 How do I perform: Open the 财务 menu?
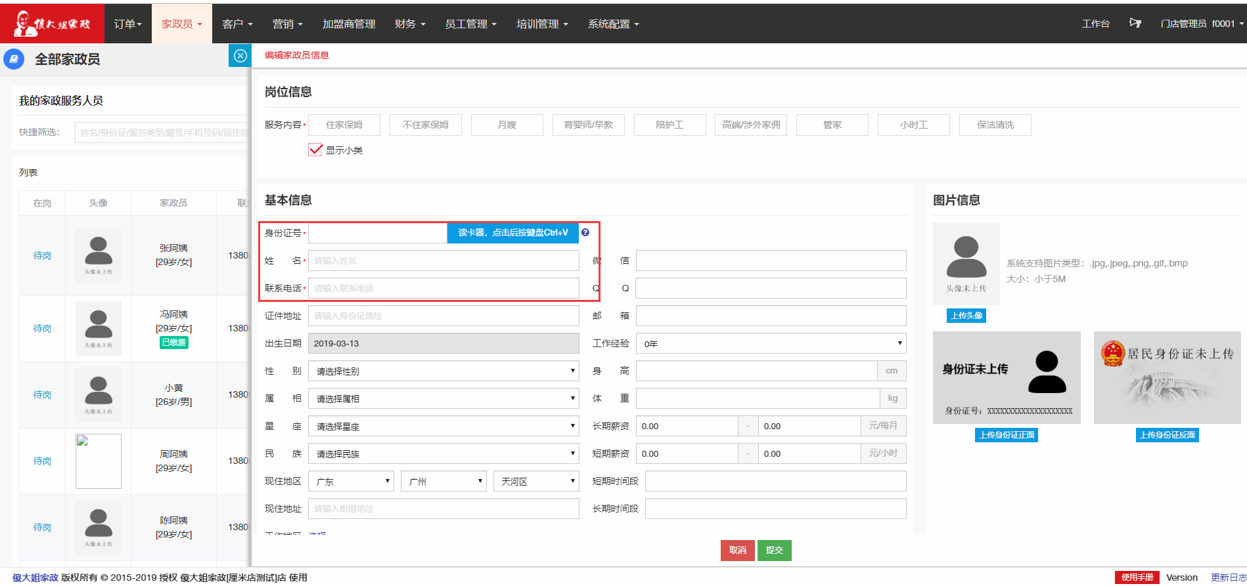[x=410, y=24]
